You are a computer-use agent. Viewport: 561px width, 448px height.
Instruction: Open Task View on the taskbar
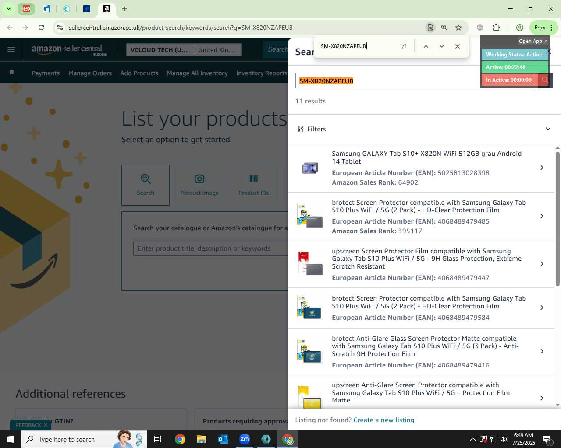click(x=158, y=439)
